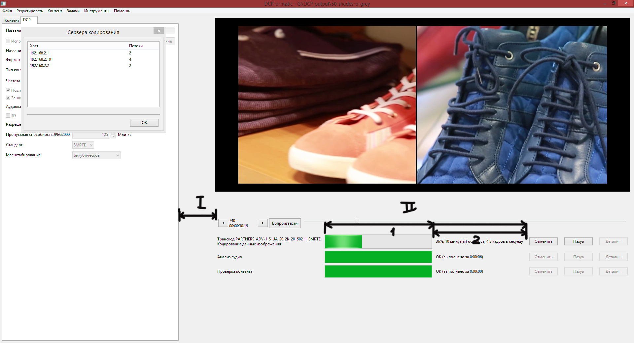This screenshot has height=343, width=634.
Task: Open the Инструменты menu
Action: 96,11
